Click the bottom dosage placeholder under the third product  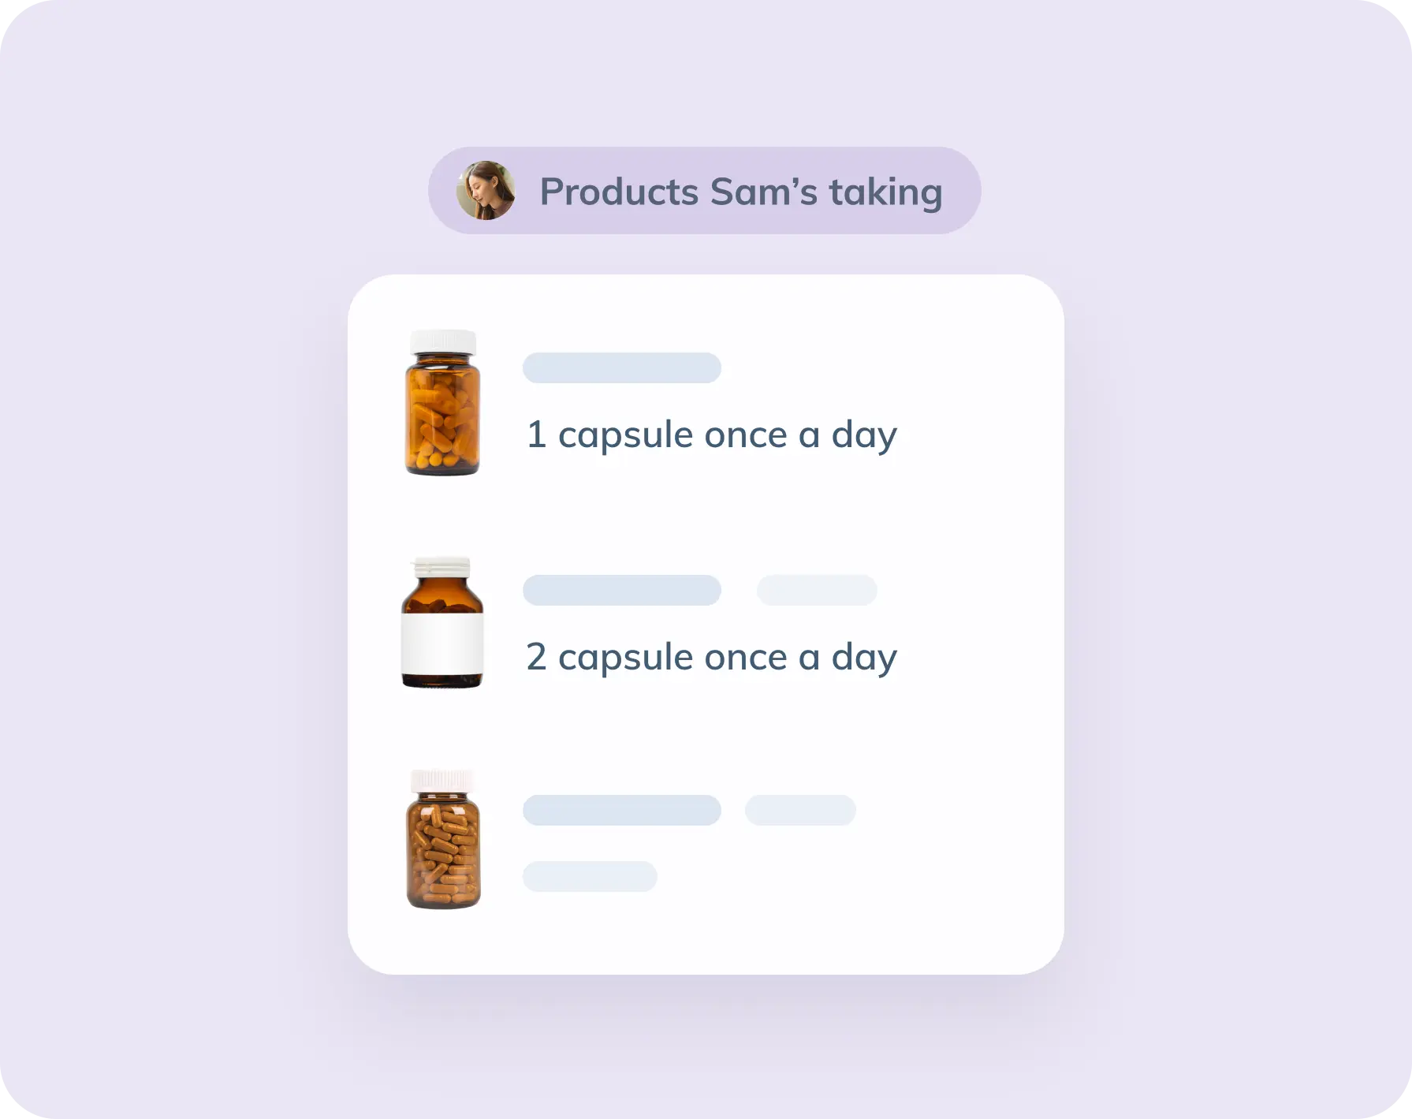(590, 876)
